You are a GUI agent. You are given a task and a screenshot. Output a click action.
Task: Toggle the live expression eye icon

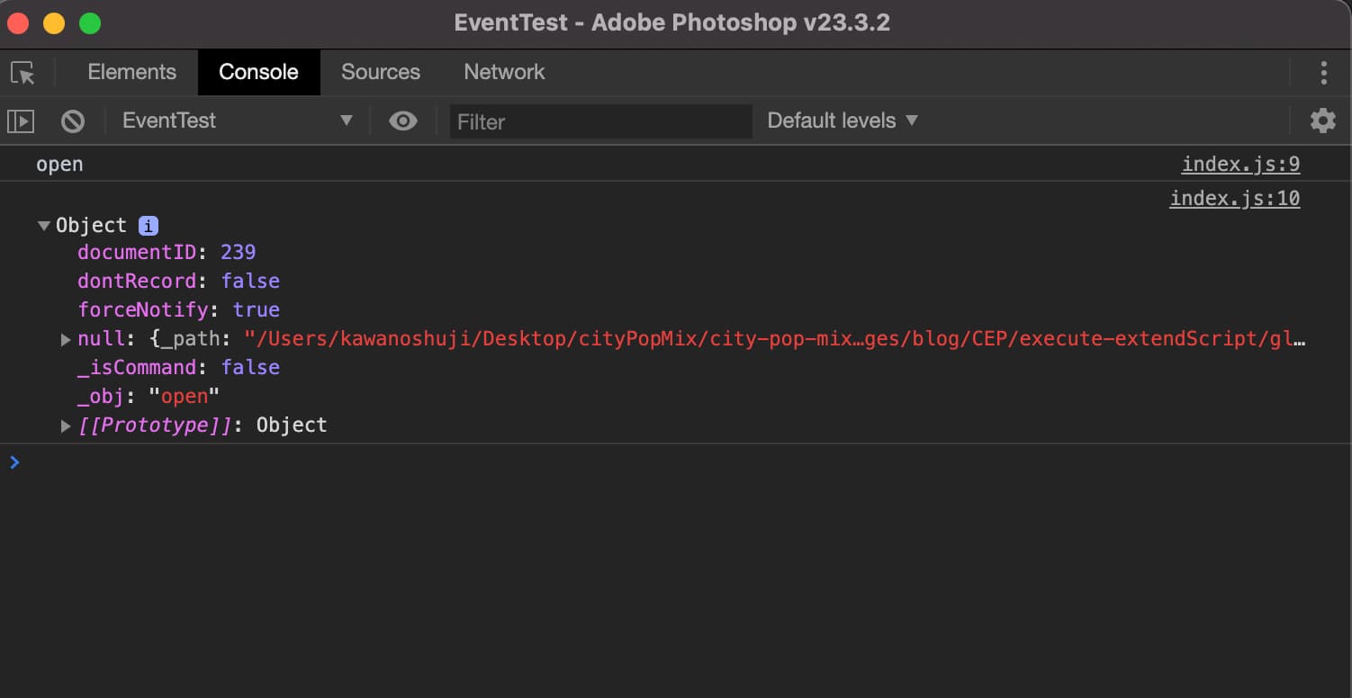pyautogui.click(x=403, y=121)
